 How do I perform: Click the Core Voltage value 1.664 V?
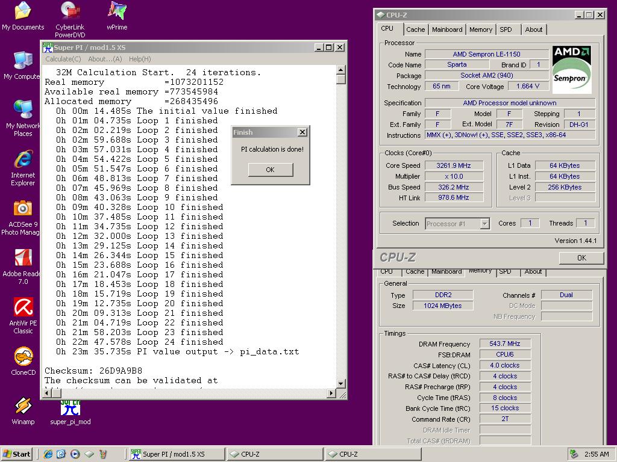tap(528, 87)
